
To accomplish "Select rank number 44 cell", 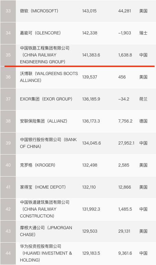I will [8, 253].
